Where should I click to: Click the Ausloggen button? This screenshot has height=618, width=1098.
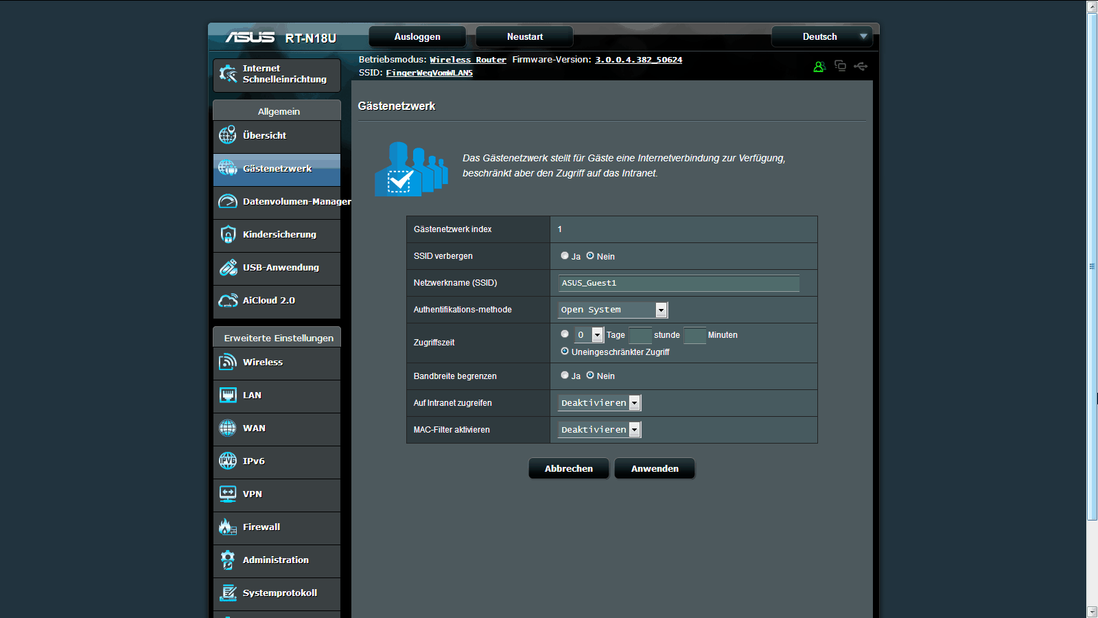click(417, 36)
